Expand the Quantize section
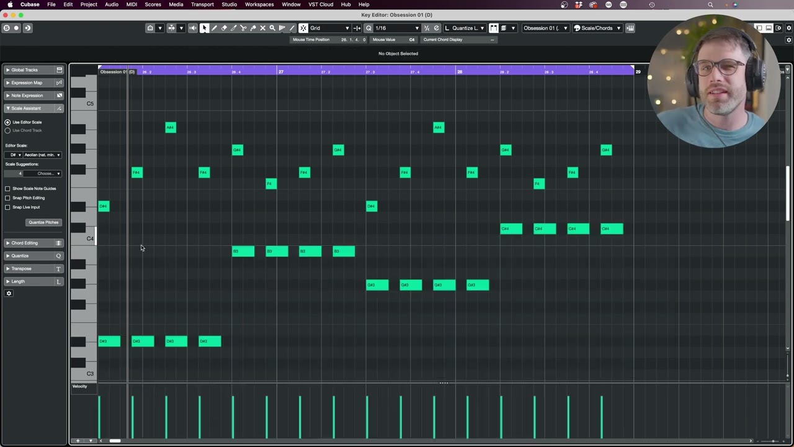 tap(33, 256)
